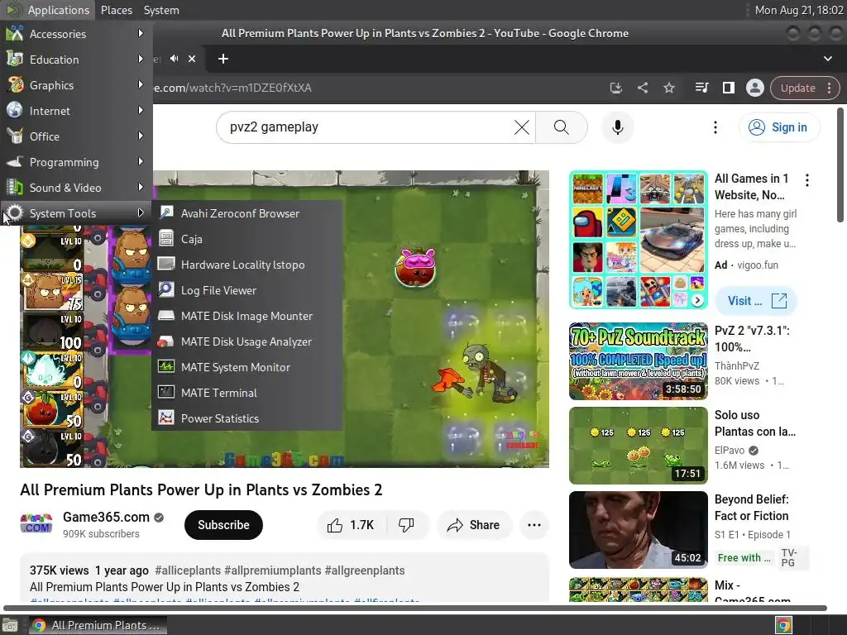Clear the YouTube search box with X
The width and height of the screenshot is (847, 635).
coord(522,127)
